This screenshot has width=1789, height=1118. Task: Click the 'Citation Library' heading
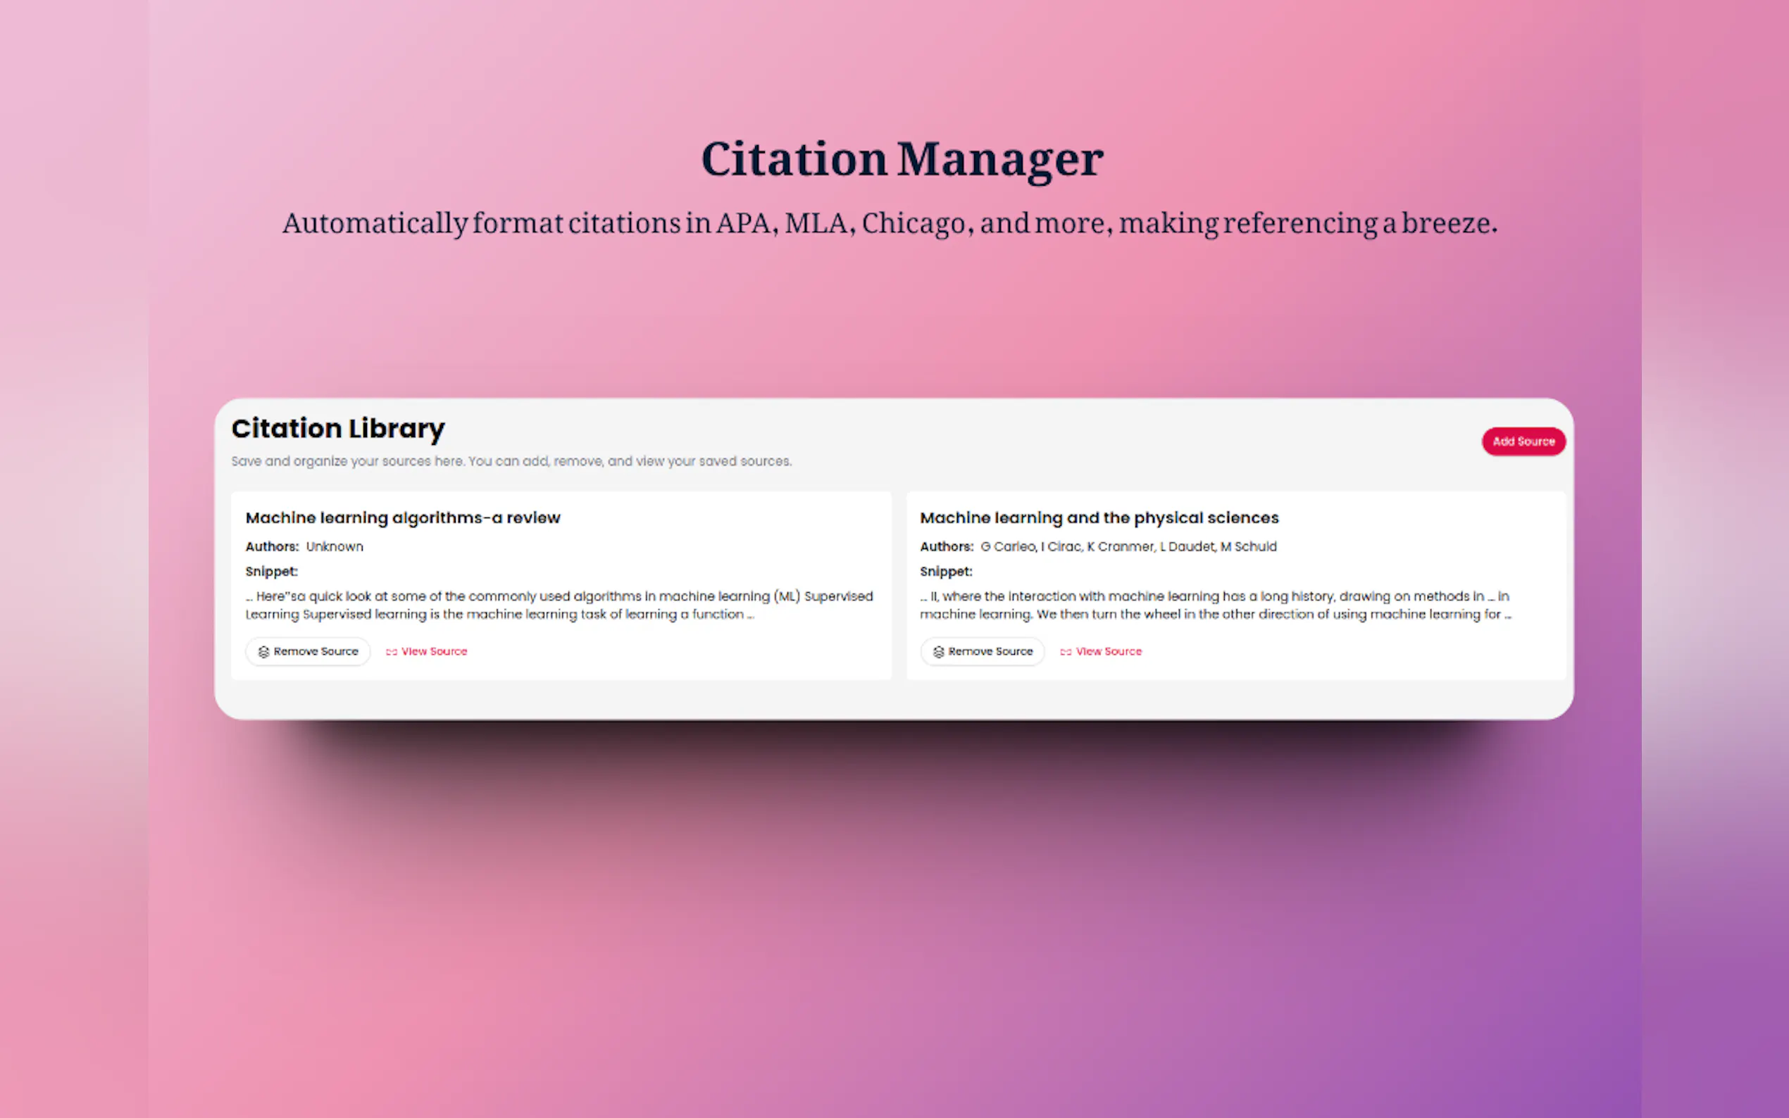pos(338,429)
